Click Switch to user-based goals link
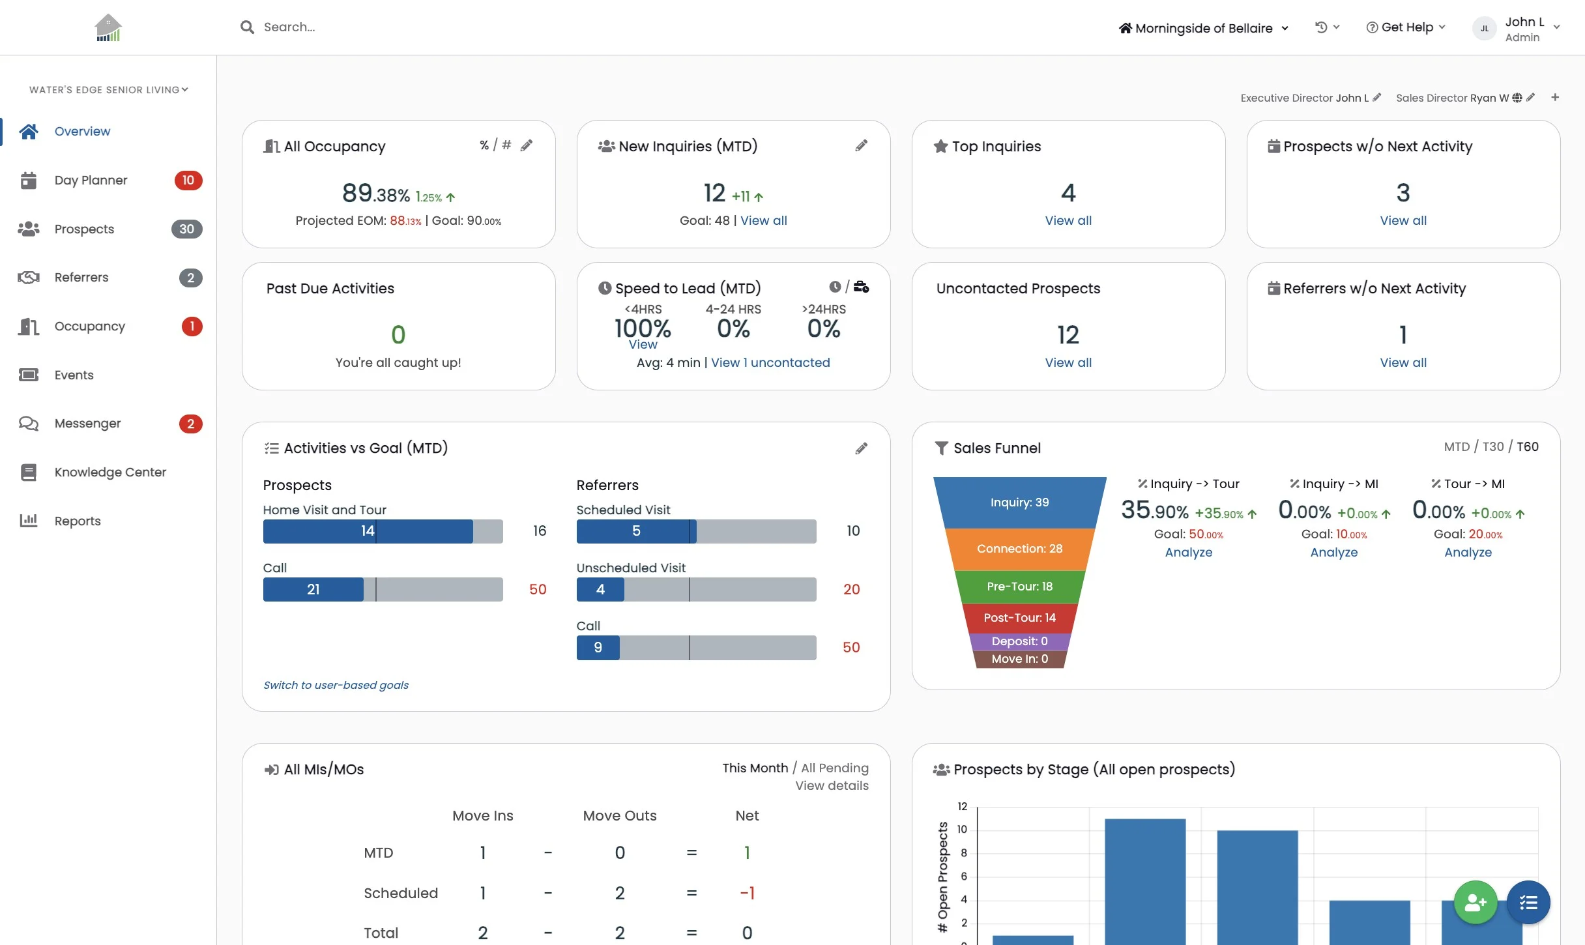The image size is (1585, 945). coord(336,685)
